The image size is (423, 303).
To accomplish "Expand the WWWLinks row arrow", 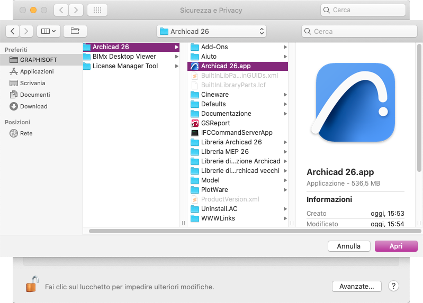I will click(285, 218).
